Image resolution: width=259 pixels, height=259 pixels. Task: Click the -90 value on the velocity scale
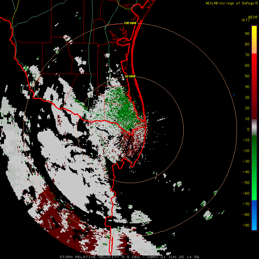click(x=246, y=225)
